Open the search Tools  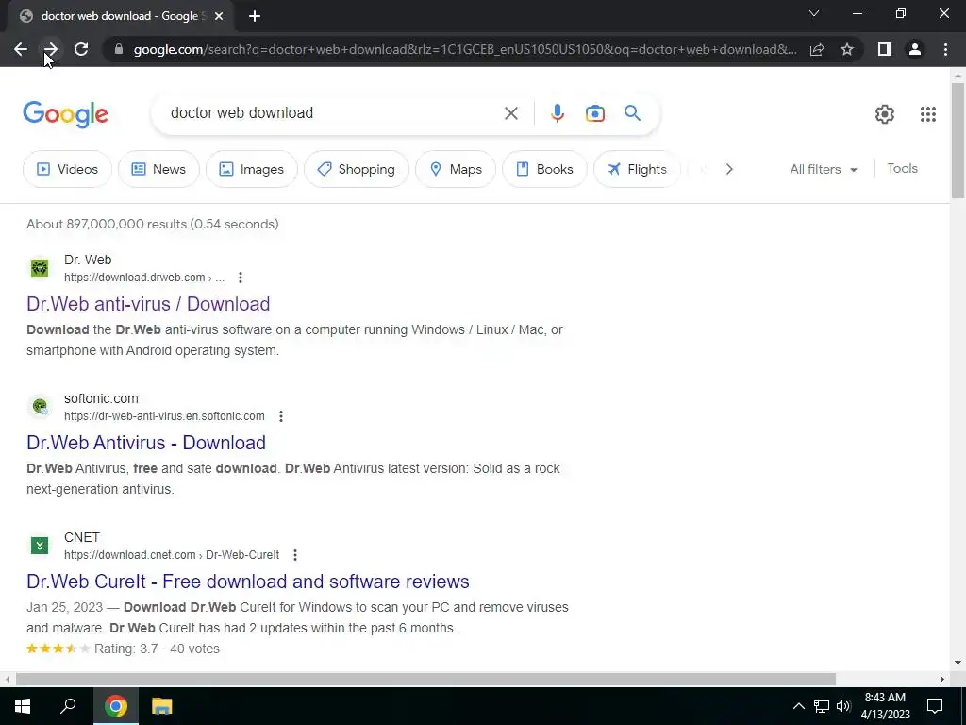click(902, 168)
